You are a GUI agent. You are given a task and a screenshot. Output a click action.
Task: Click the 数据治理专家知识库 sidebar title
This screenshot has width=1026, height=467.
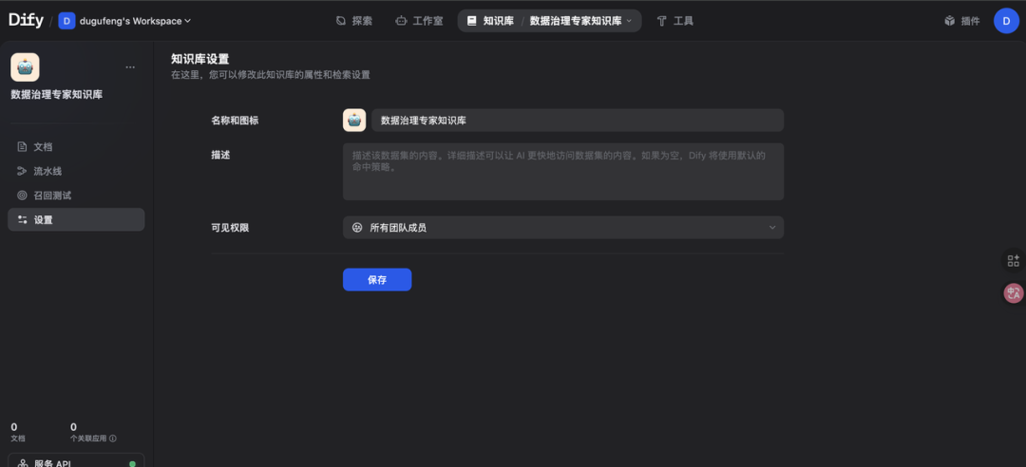pos(57,94)
